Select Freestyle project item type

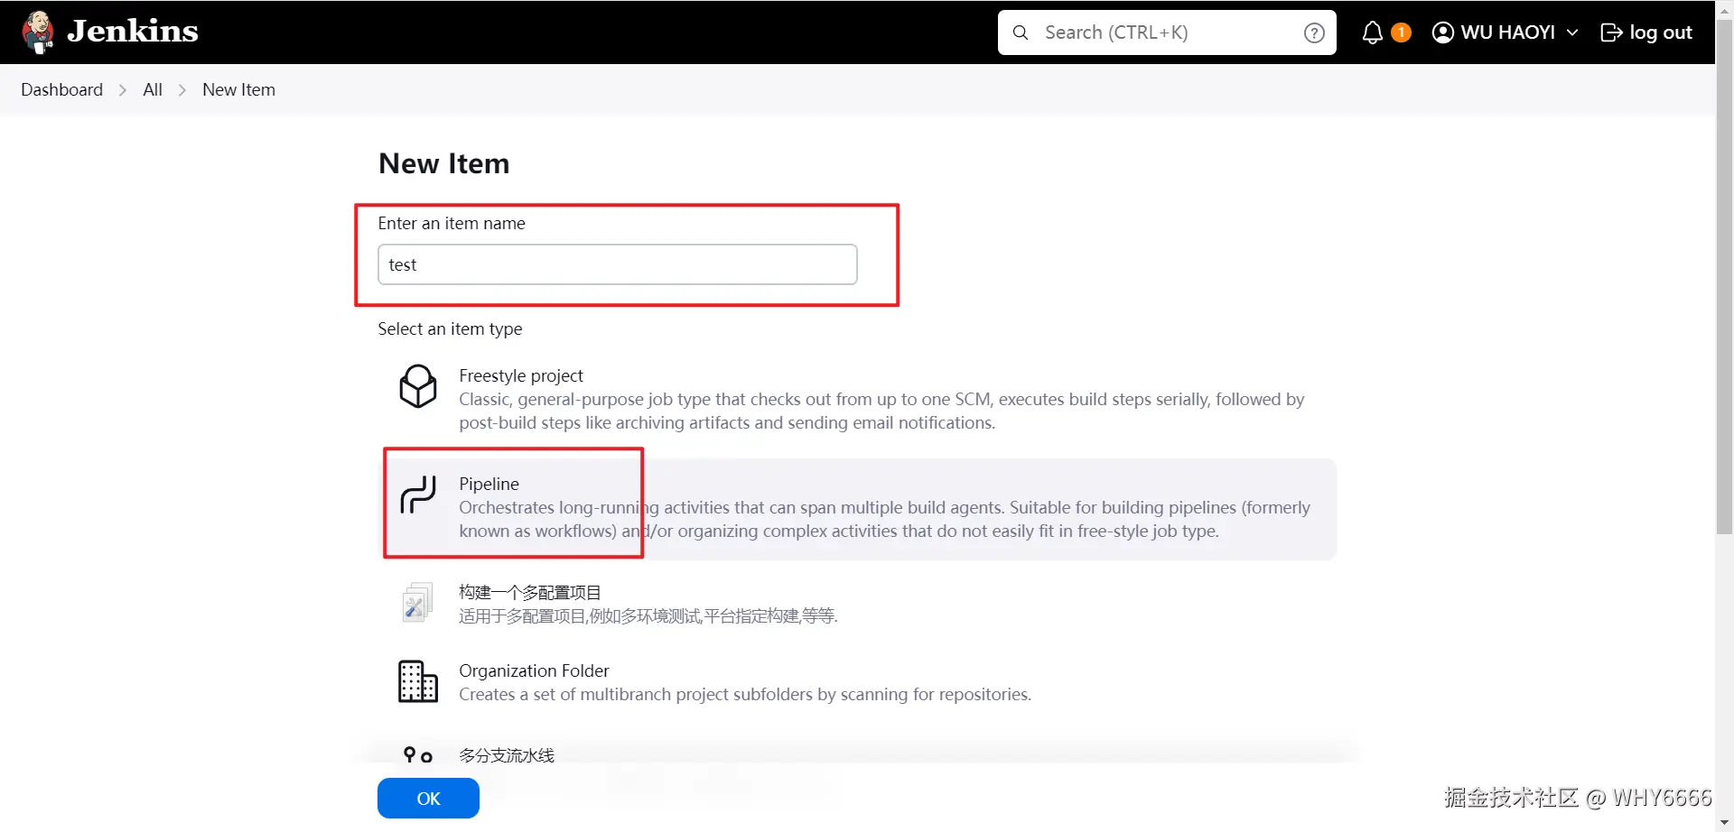point(857,398)
